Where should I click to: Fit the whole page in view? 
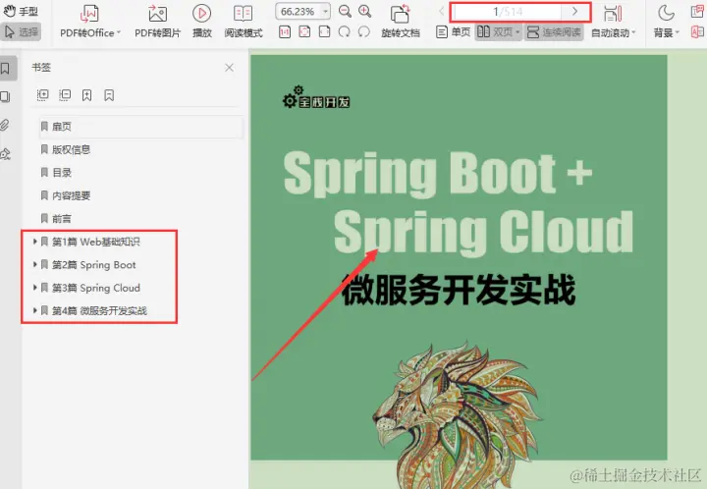304,31
